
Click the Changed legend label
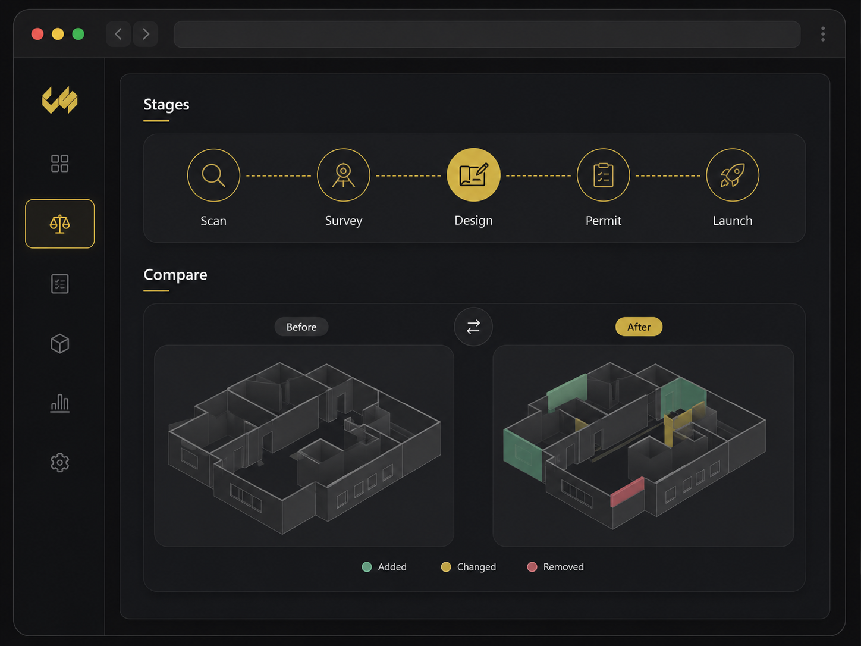click(476, 567)
